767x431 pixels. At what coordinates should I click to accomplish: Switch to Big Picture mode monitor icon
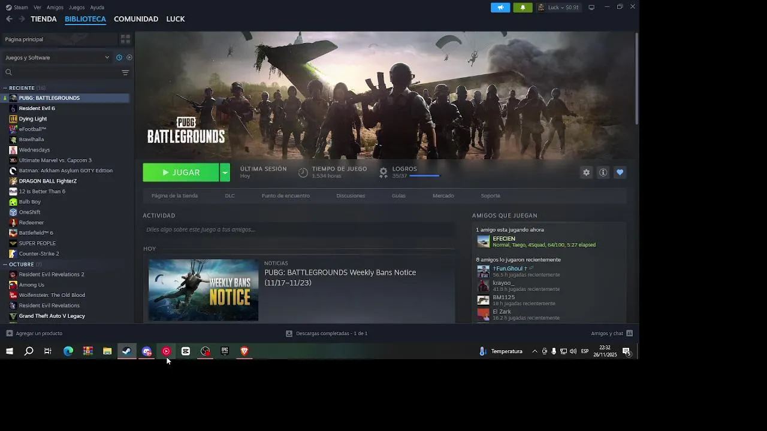pos(591,7)
